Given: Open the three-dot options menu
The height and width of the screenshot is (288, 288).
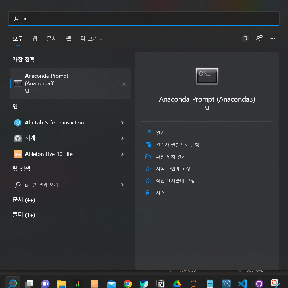Looking at the screenshot, I should click(x=273, y=38).
